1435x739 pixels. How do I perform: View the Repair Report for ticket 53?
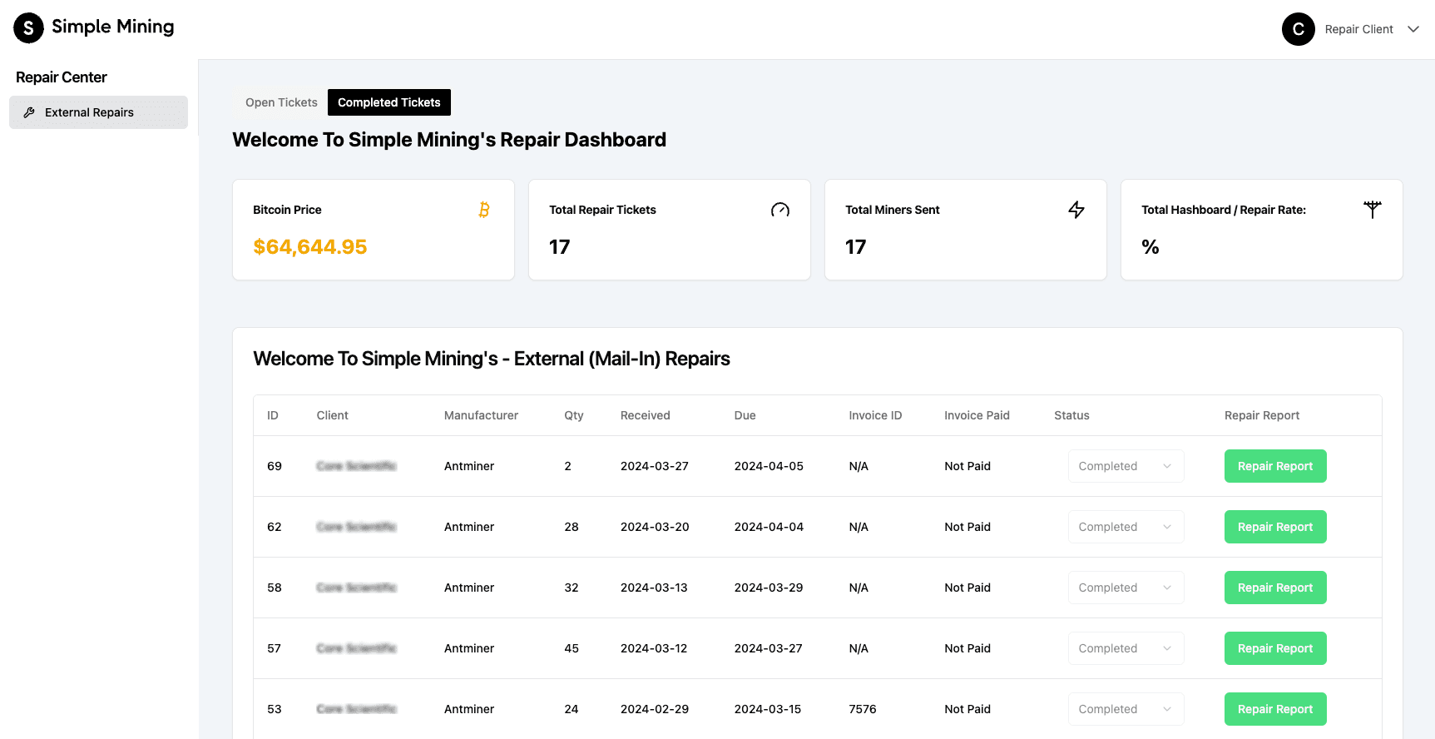coord(1275,709)
